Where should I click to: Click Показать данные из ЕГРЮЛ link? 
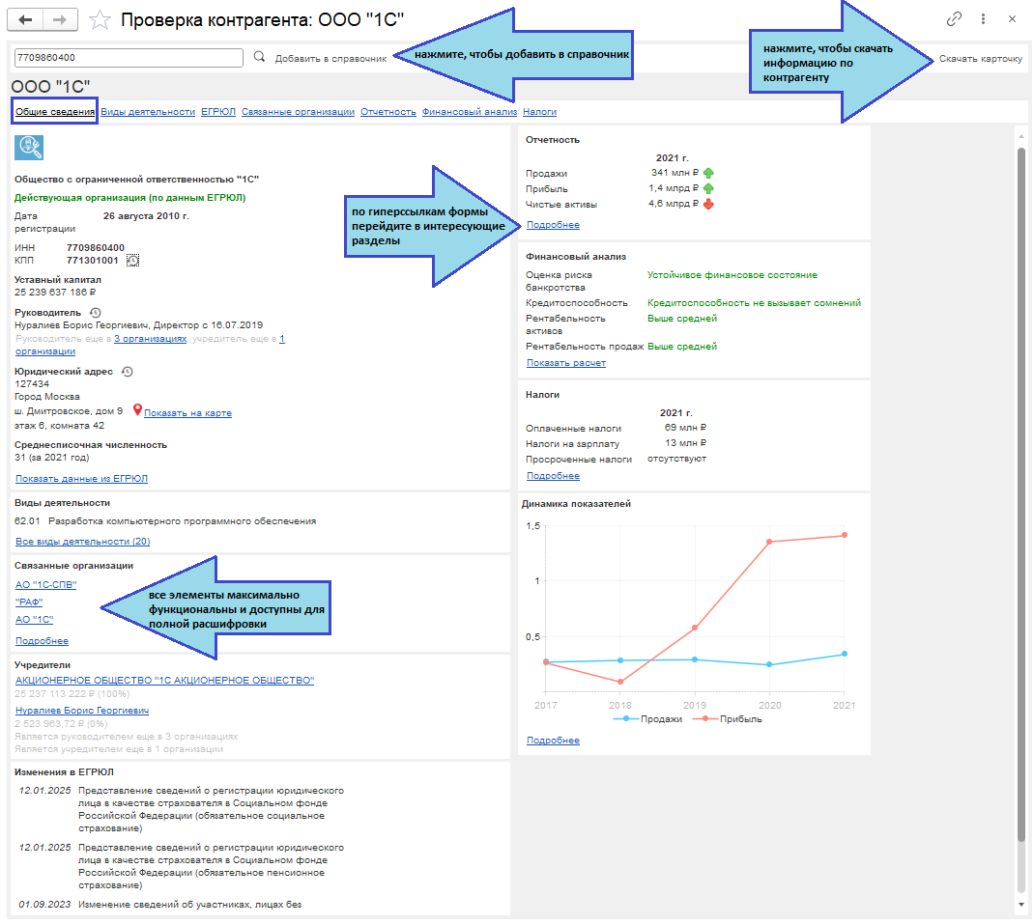[x=82, y=479]
